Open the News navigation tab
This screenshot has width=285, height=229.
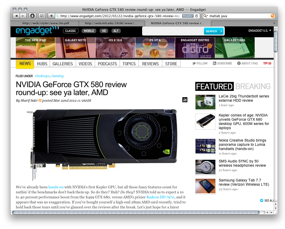25,64
